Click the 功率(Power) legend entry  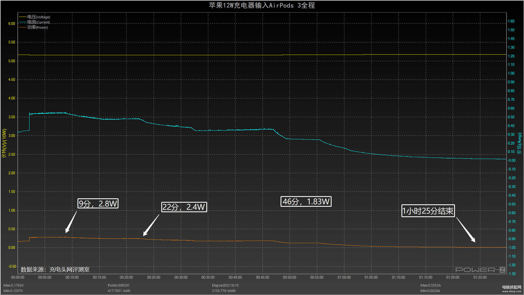click(x=34, y=27)
